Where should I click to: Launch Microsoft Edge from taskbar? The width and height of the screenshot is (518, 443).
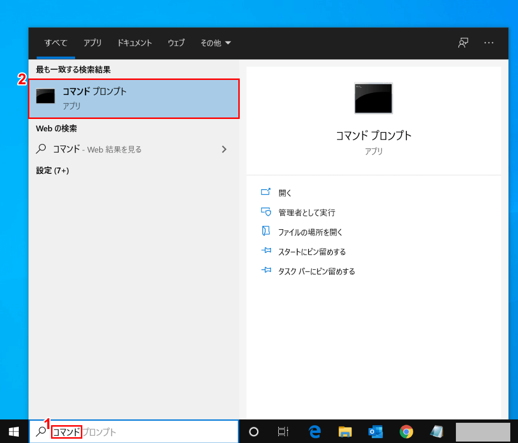pyautogui.click(x=314, y=431)
